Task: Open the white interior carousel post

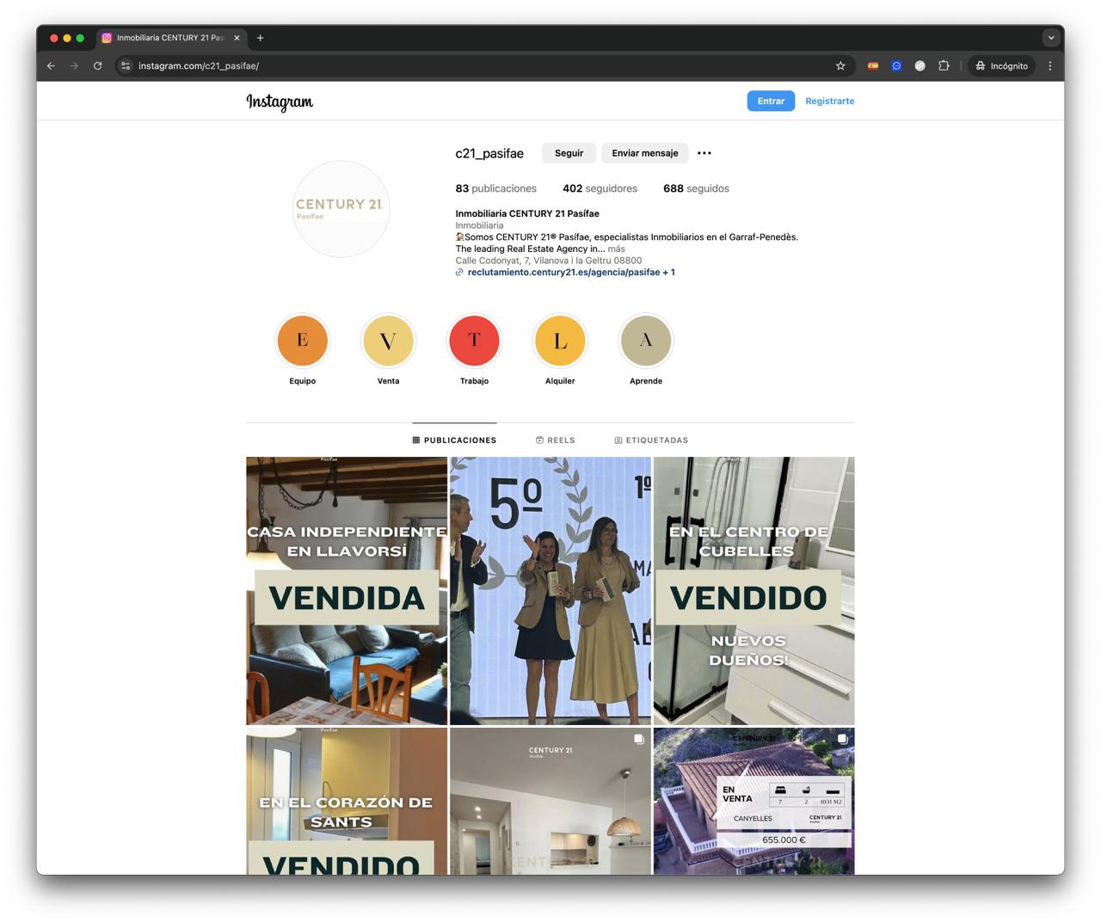Action: (x=550, y=801)
